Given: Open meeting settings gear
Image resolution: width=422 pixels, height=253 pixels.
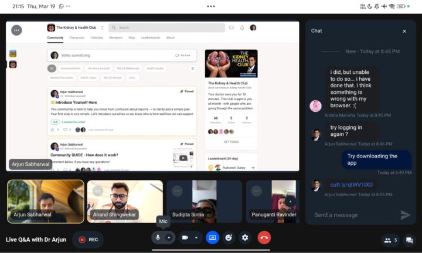Looking at the screenshot, I should [245, 238].
